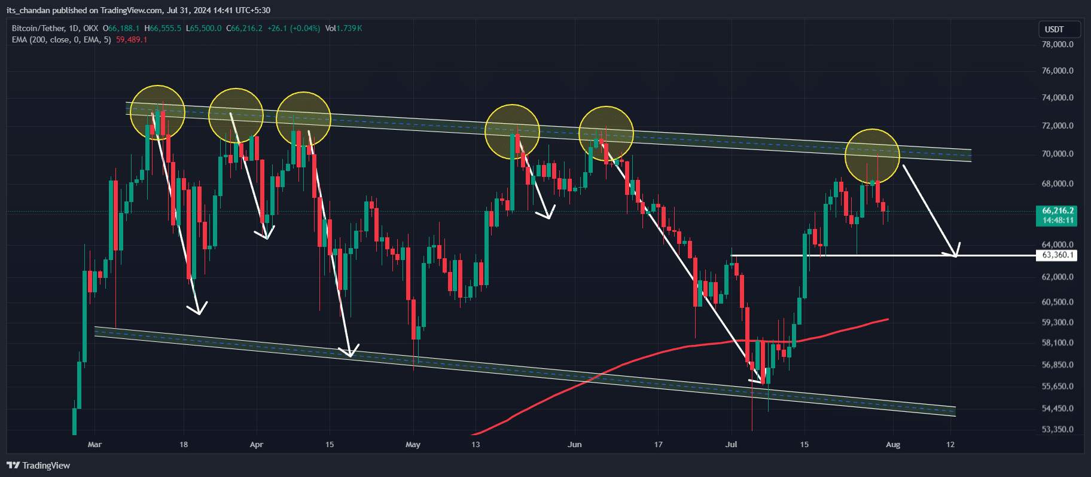Viewport: 1091px width, 477px height.
Task: Click the May label on time axis
Action: coord(413,445)
